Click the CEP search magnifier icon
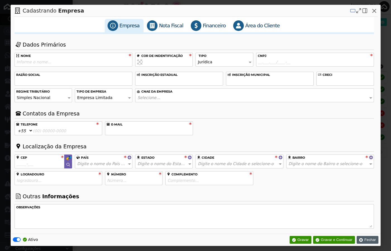This screenshot has width=391, height=251. tap(68, 165)
